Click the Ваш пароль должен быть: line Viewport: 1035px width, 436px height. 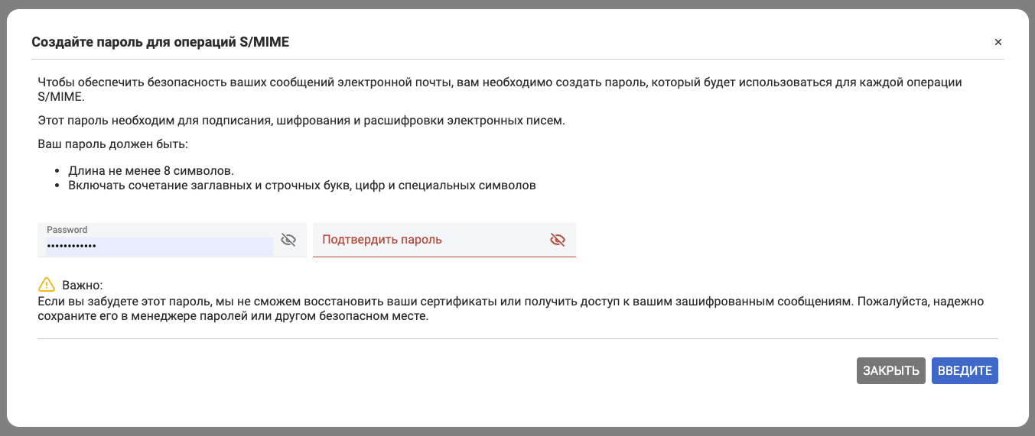tap(112, 144)
